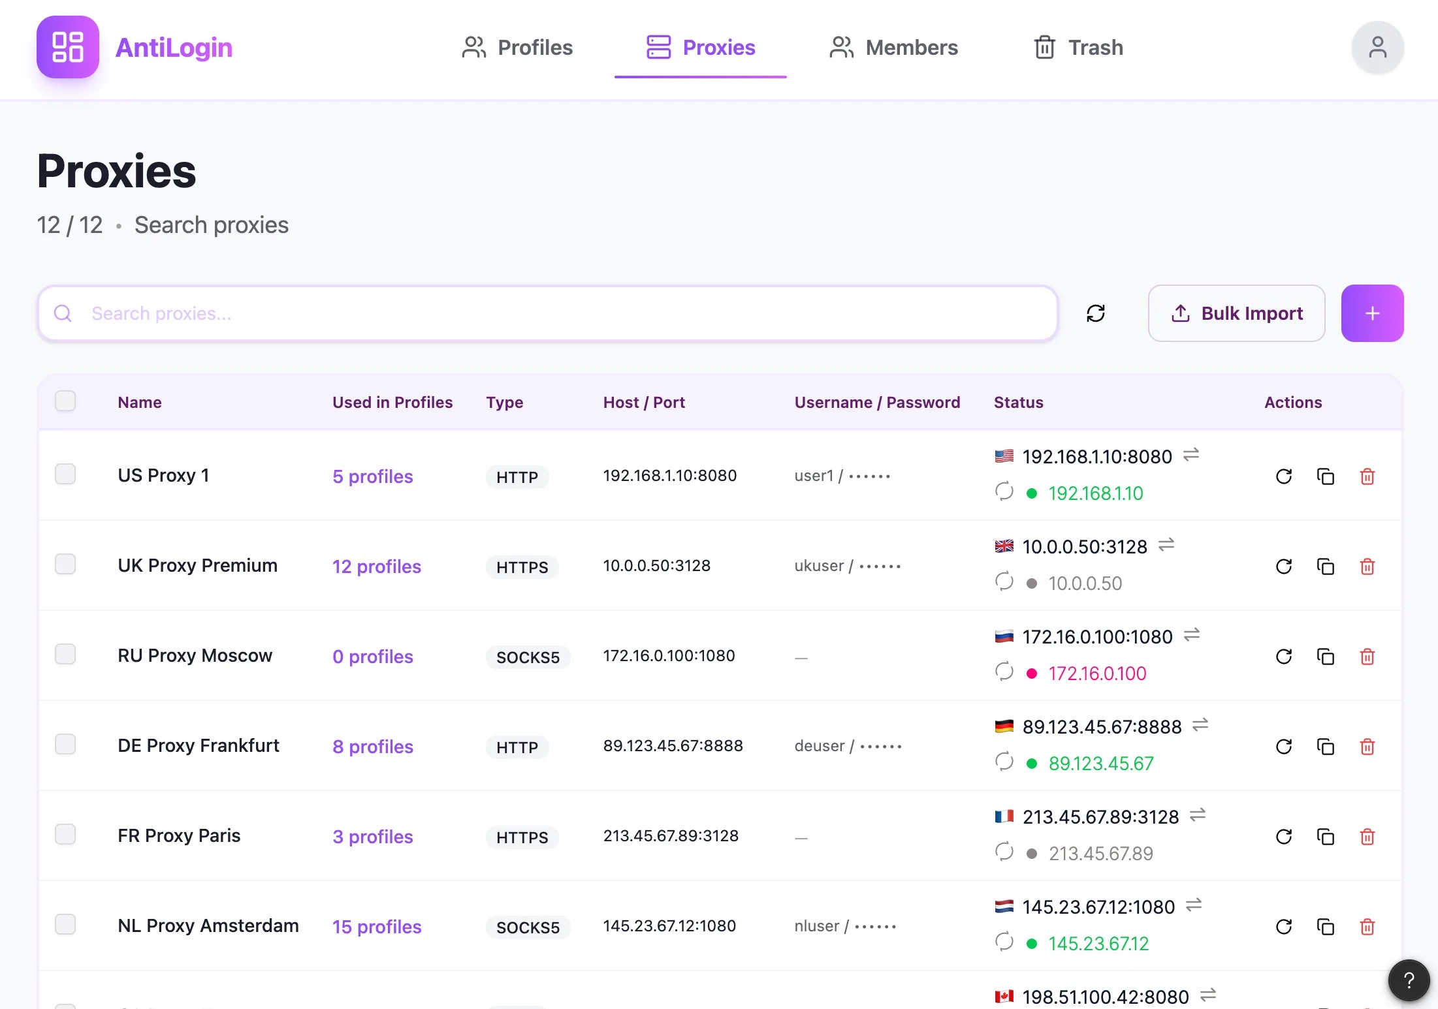Go to the Trash tab
1438x1009 pixels.
pos(1078,48)
